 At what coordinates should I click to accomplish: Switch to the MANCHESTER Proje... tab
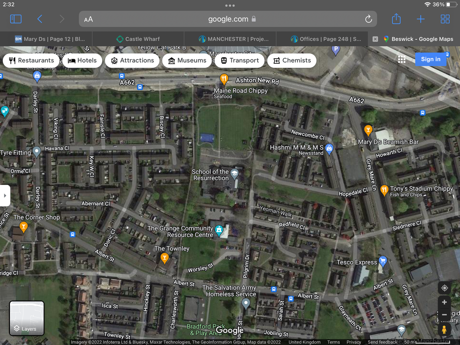point(234,39)
